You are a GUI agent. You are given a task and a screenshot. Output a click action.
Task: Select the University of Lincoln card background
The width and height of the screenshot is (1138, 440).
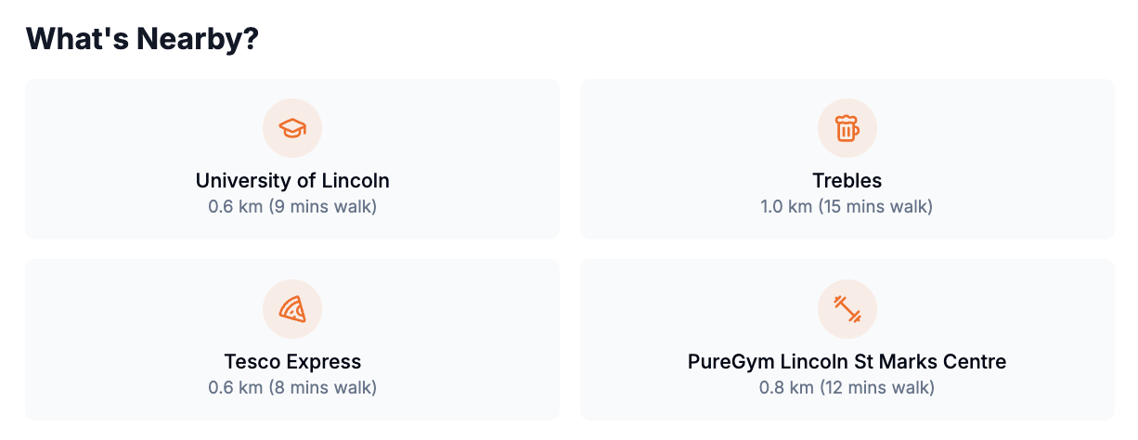292,160
